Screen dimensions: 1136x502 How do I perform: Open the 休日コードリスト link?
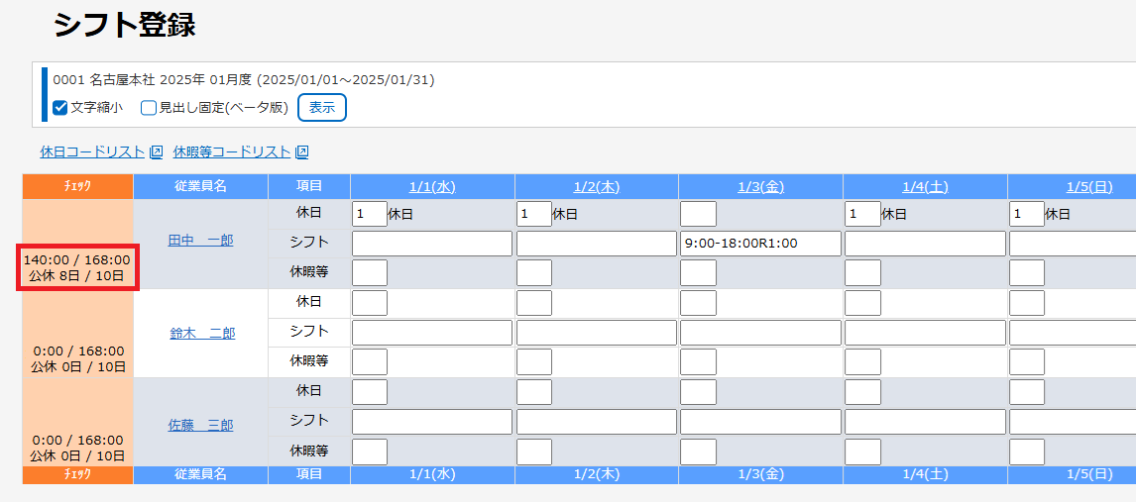92,152
